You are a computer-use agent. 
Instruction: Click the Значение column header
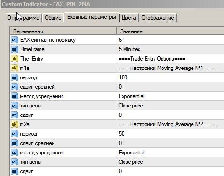point(170,31)
